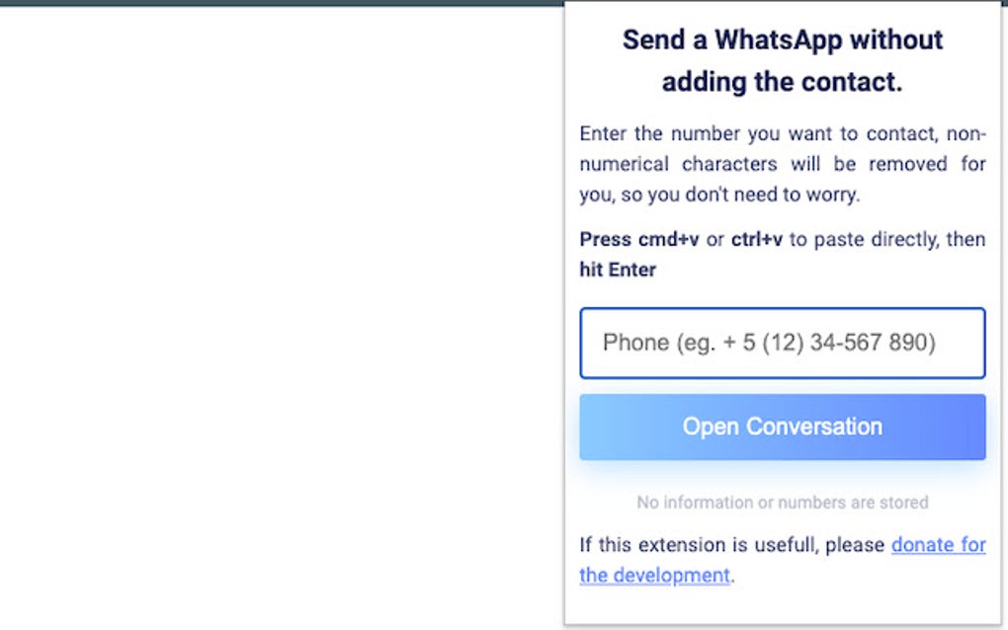Click the dark bar above the page

pyautogui.click(x=282, y=3)
